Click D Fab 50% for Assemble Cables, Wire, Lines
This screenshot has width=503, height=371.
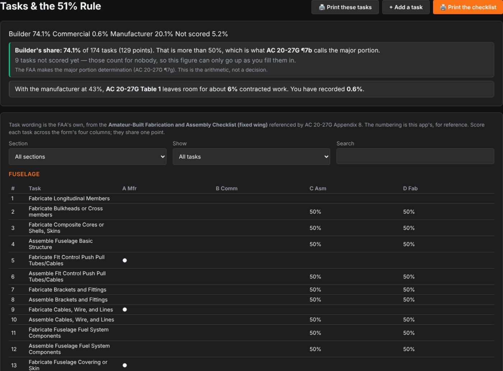[x=409, y=320]
